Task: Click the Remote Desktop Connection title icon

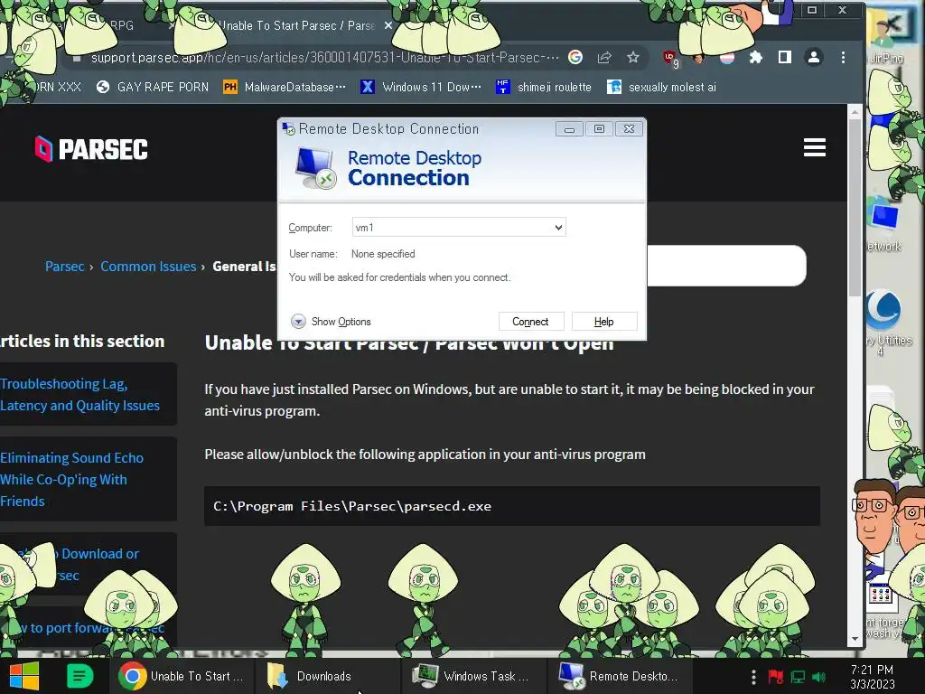Action: pos(288,128)
